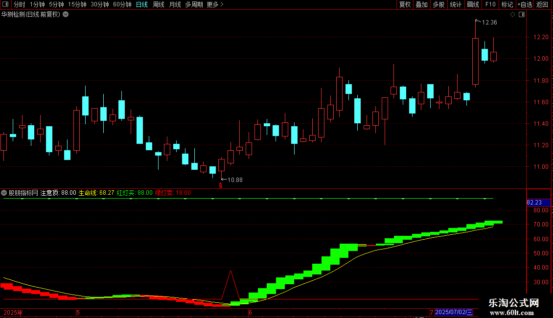Click the 2025/07/02/三 date label

(453, 312)
